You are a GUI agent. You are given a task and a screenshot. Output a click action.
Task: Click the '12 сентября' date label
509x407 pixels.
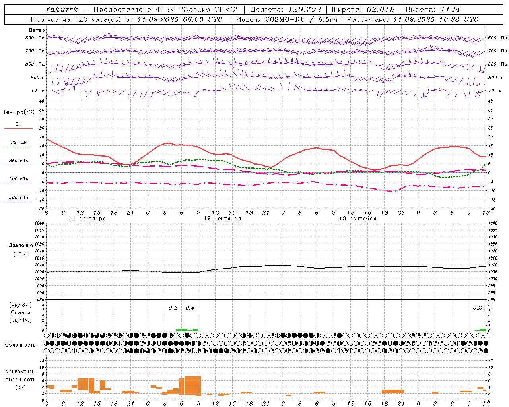tap(222, 219)
